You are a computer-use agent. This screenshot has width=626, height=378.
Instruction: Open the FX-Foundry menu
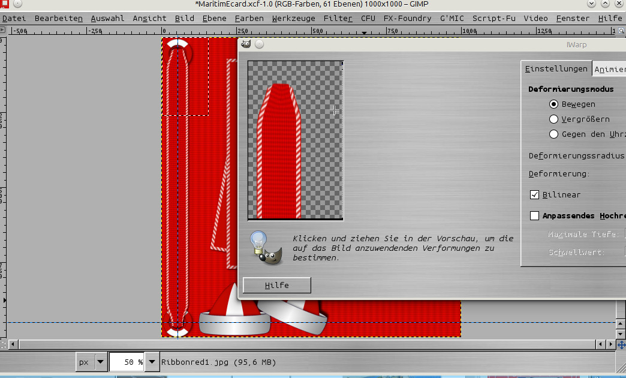tap(407, 19)
